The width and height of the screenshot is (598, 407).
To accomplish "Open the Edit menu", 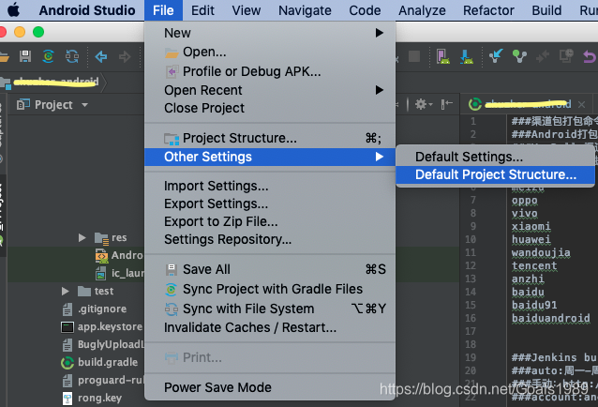I will tap(202, 10).
